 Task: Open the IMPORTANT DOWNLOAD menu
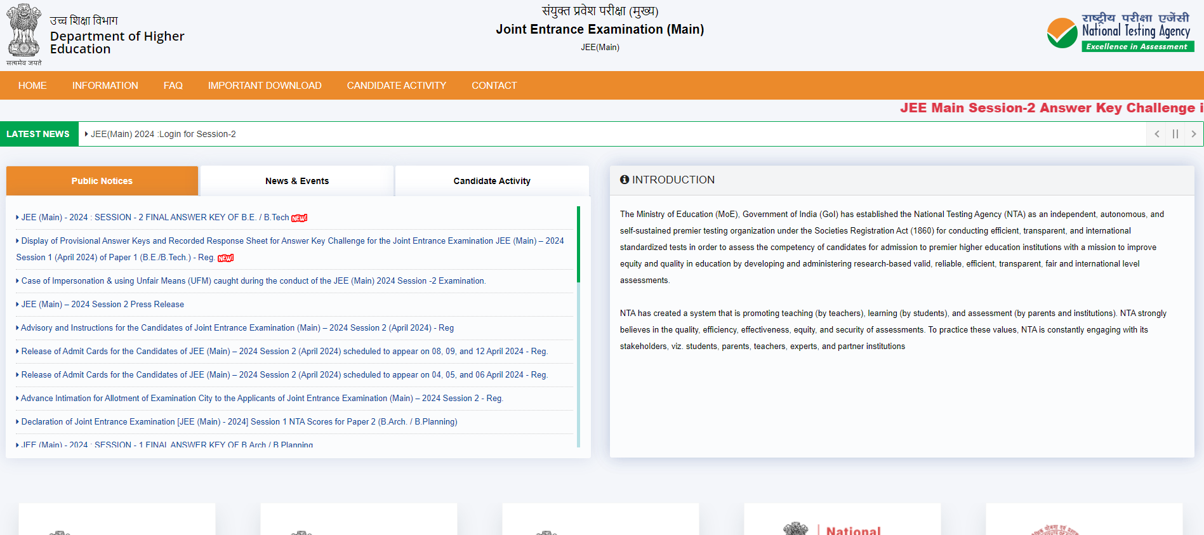coord(265,86)
